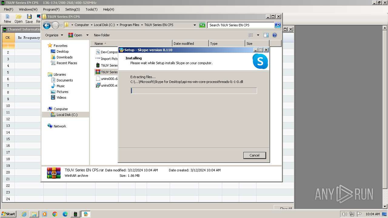
Task: Click the CH. column header in channel table
Action: point(8,38)
